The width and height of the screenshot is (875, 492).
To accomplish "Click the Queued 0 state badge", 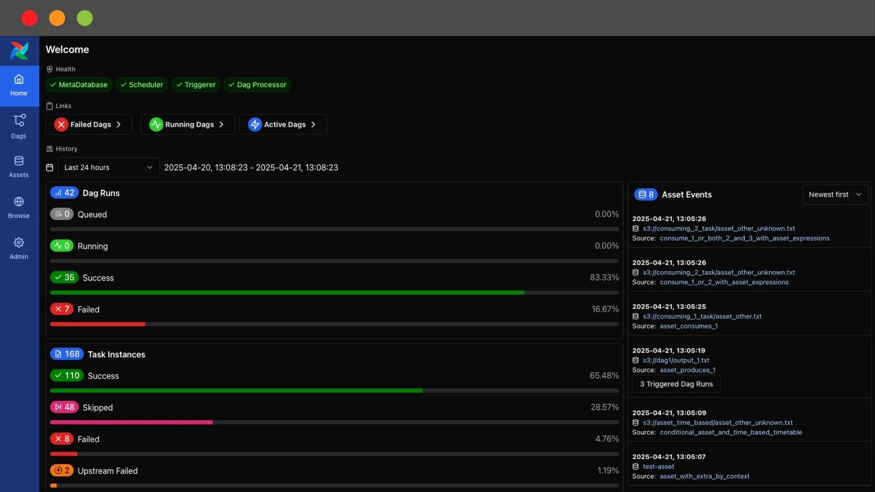I will click(x=62, y=214).
